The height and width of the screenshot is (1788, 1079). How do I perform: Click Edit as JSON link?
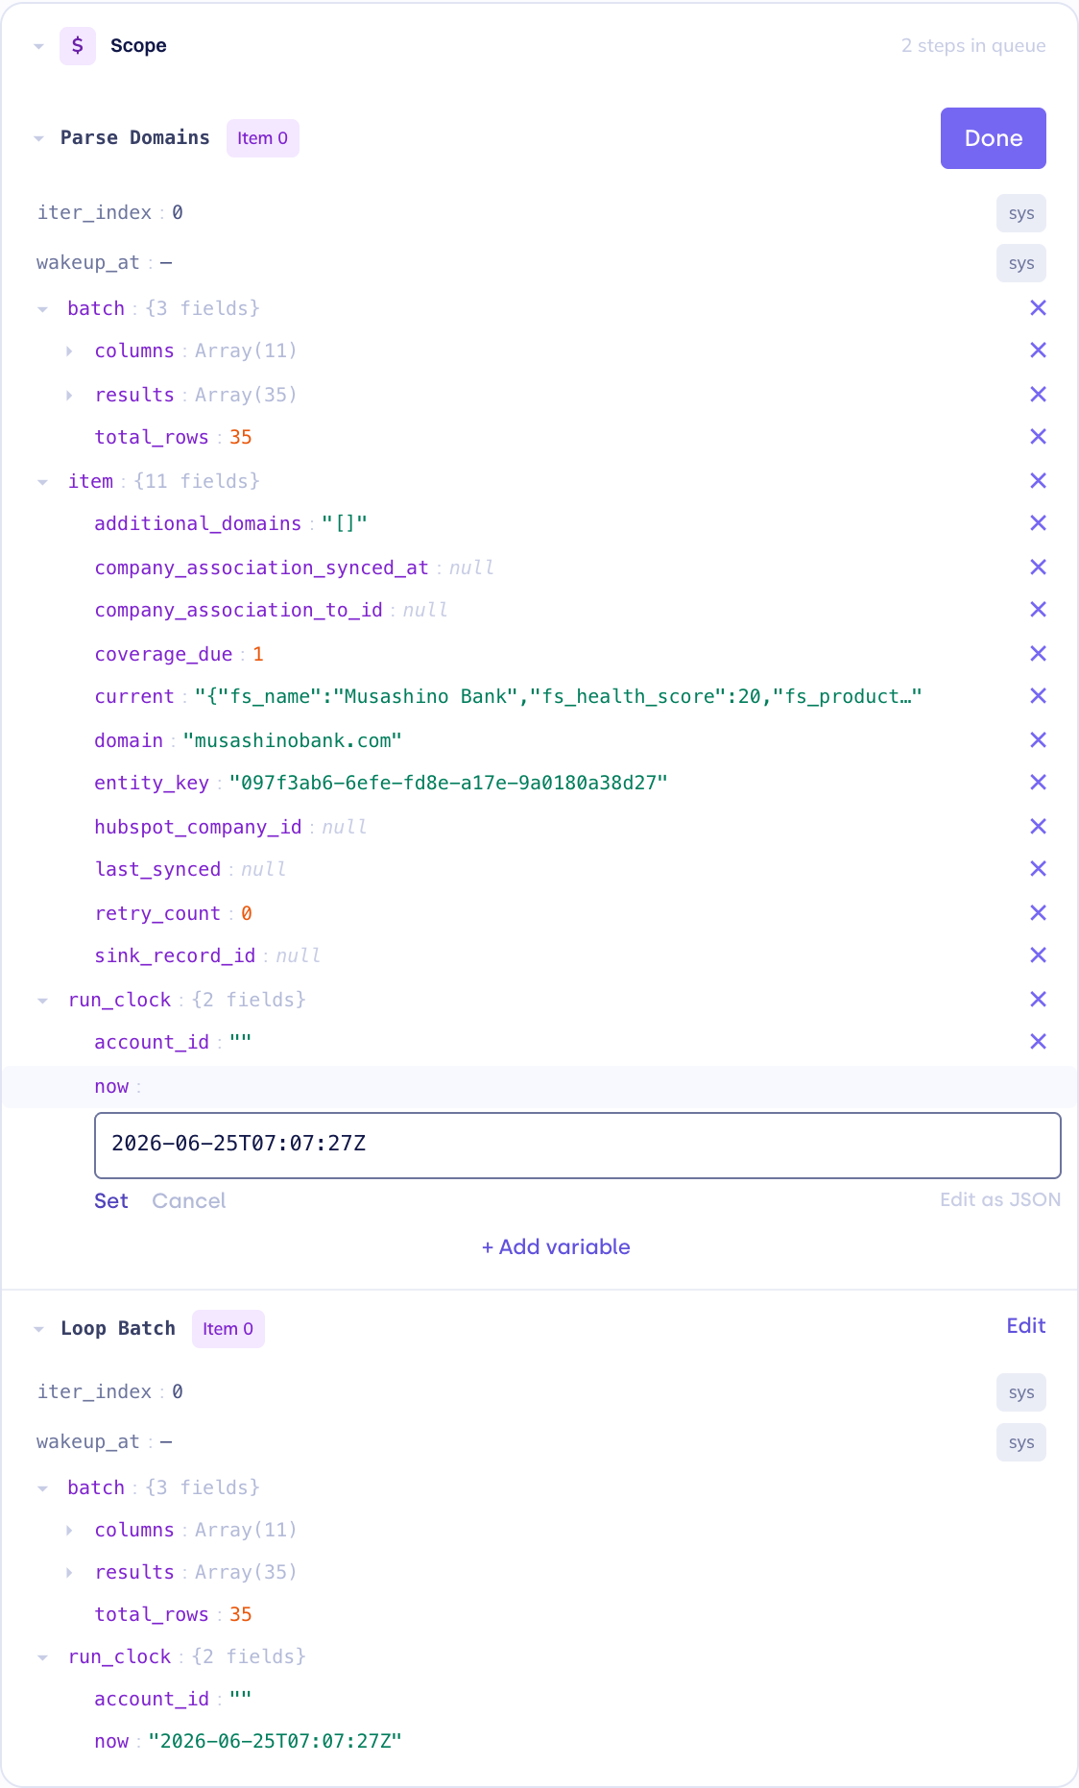(x=1000, y=1200)
